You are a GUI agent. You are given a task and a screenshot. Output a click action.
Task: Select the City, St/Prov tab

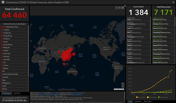coord(17,93)
